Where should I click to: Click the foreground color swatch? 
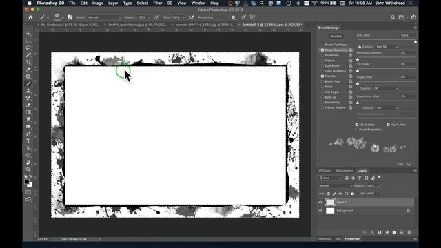[26, 182]
